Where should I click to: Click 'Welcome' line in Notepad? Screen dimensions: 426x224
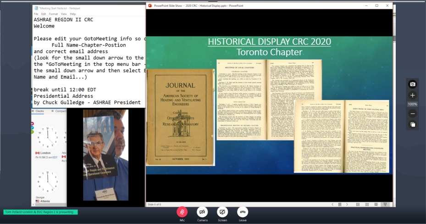(44, 26)
